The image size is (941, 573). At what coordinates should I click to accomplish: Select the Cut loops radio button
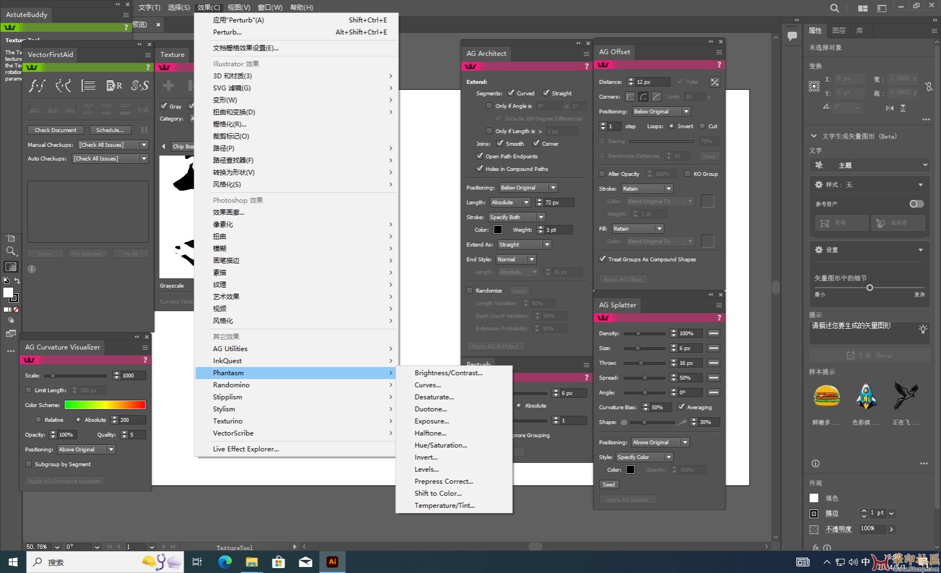[702, 127]
